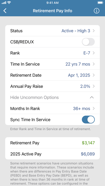Enable the CSB/REDUX switch
The height and width of the screenshot is (186, 105).
click(x=88, y=42)
